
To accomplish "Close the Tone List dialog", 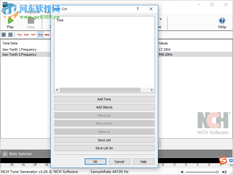I will tap(151, 9).
